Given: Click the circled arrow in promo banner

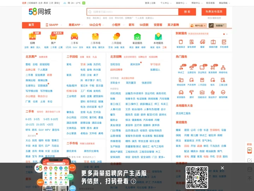Looking at the screenshot, I should click(x=133, y=181).
